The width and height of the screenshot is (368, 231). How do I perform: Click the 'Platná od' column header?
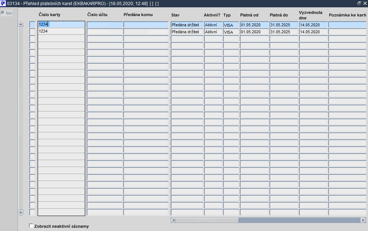249,15
